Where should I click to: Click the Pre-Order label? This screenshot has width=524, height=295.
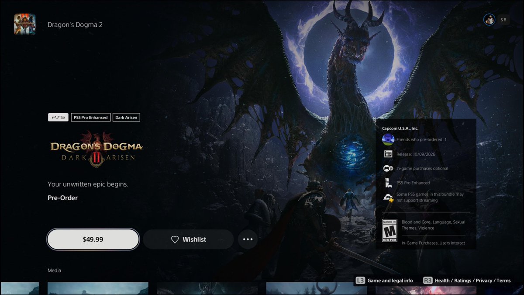(x=62, y=198)
